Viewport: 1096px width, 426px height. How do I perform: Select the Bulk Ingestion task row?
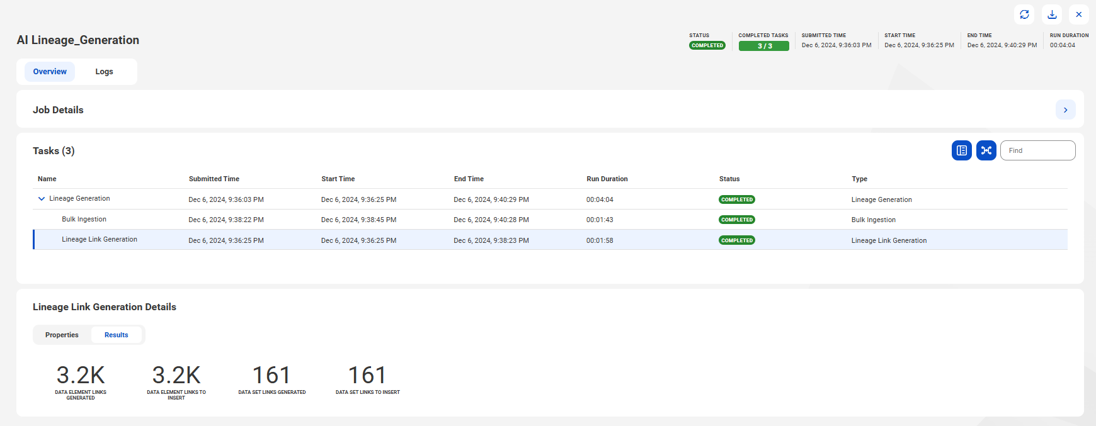click(x=550, y=220)
